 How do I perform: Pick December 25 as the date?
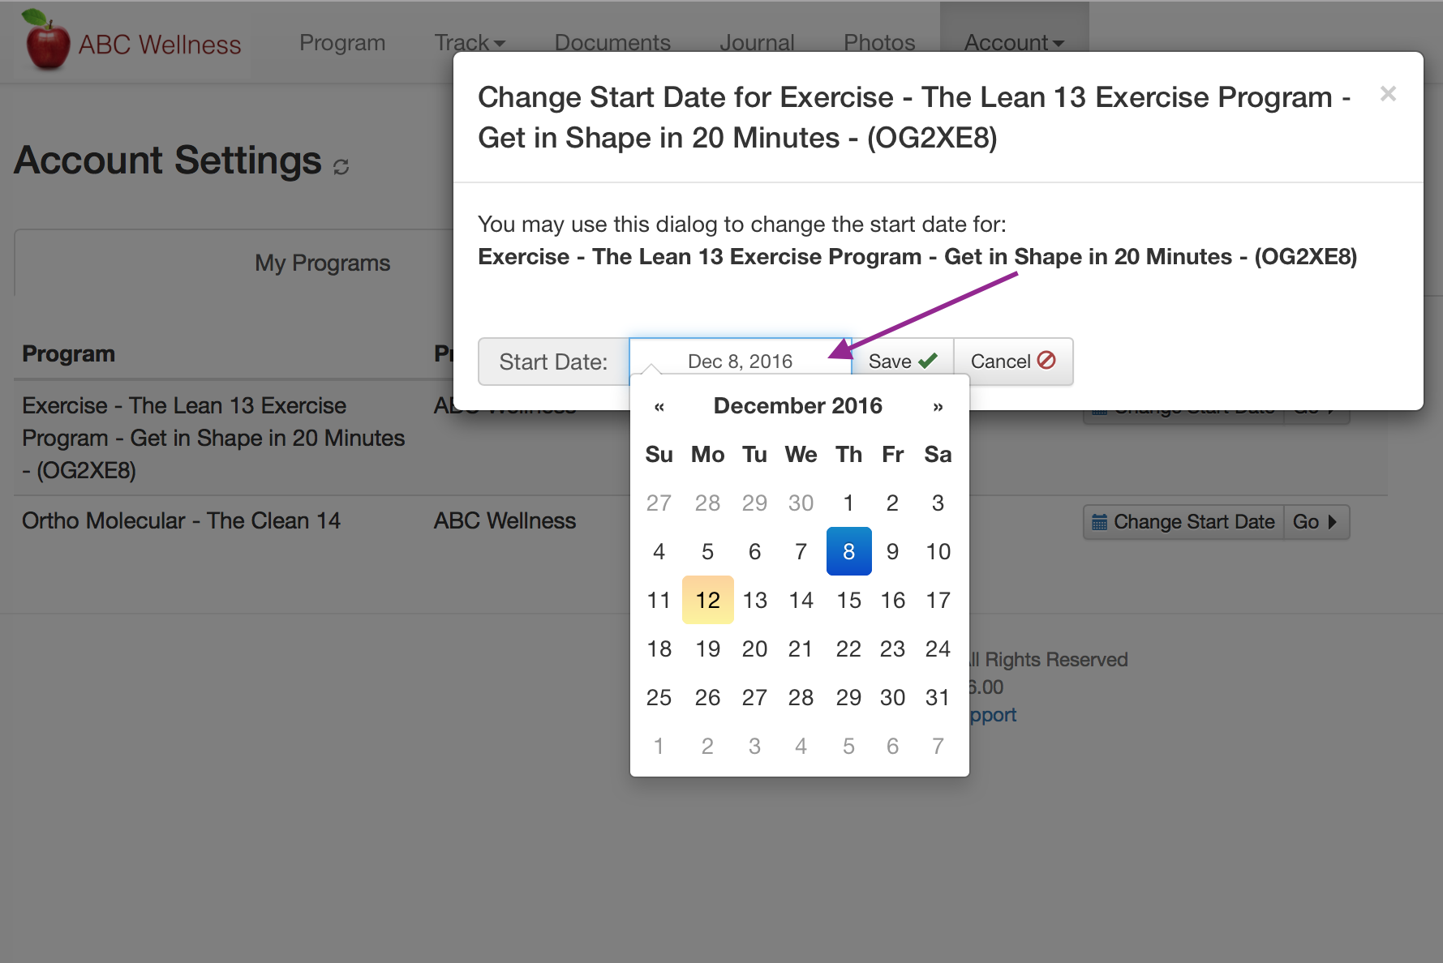[x=659, y=697]
